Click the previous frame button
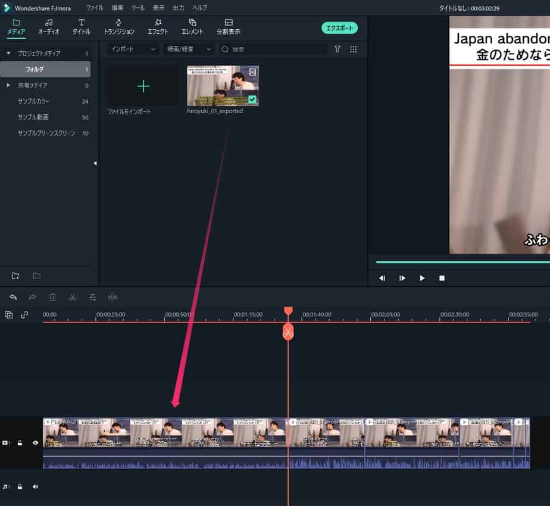This screenshot has width=550, height=506. [382, 278]
